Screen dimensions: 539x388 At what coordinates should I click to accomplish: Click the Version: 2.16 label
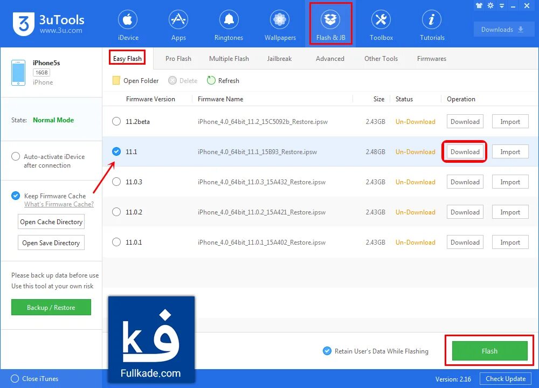453,379
